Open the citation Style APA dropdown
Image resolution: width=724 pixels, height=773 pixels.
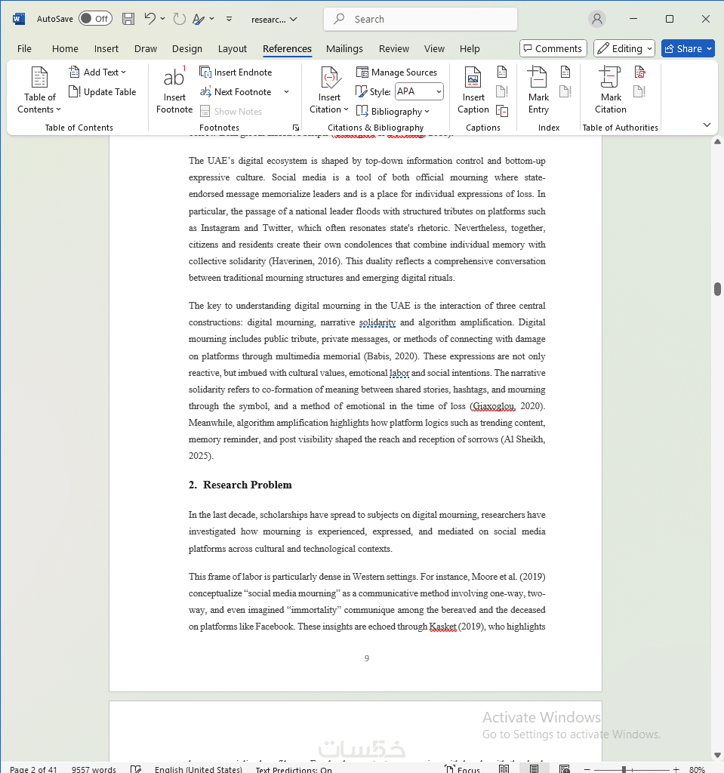(x=419, y=91)
